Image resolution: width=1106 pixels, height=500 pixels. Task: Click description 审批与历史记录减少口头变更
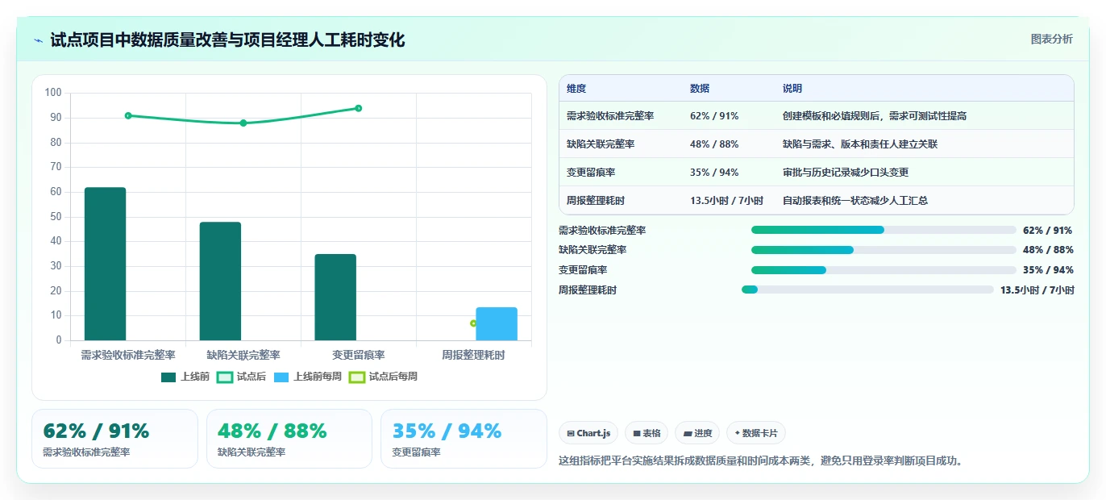point(846,172)
